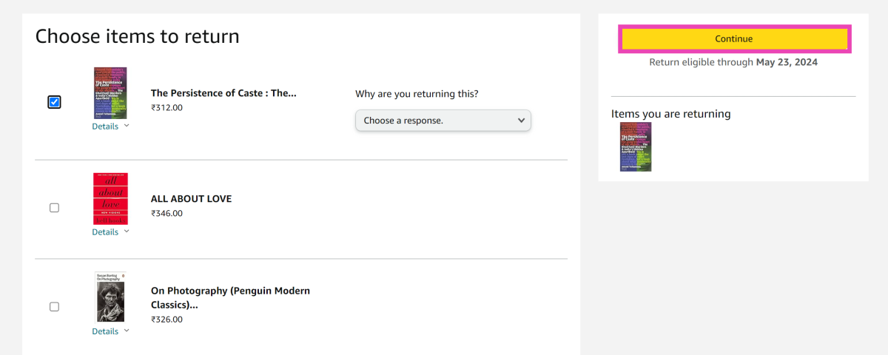This screenshot has height=355, width=888.
Task: Click returning item thumbnail in side panel
Action: click(x=636, y=147)
